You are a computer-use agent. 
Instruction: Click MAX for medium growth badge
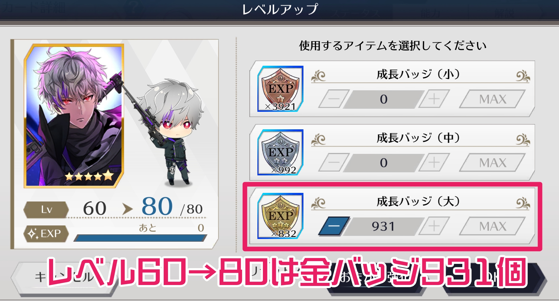pos(492,162)
